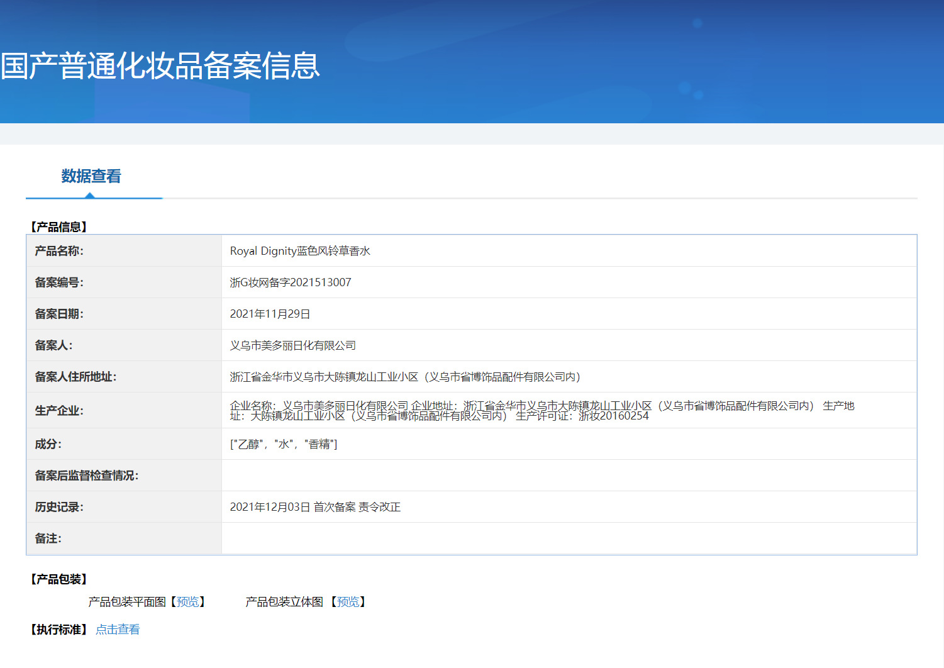Click the ingredient list 乙醇 水 香精
The height and width of the screenshot is (668, 944).
click(x=284, y=444)
